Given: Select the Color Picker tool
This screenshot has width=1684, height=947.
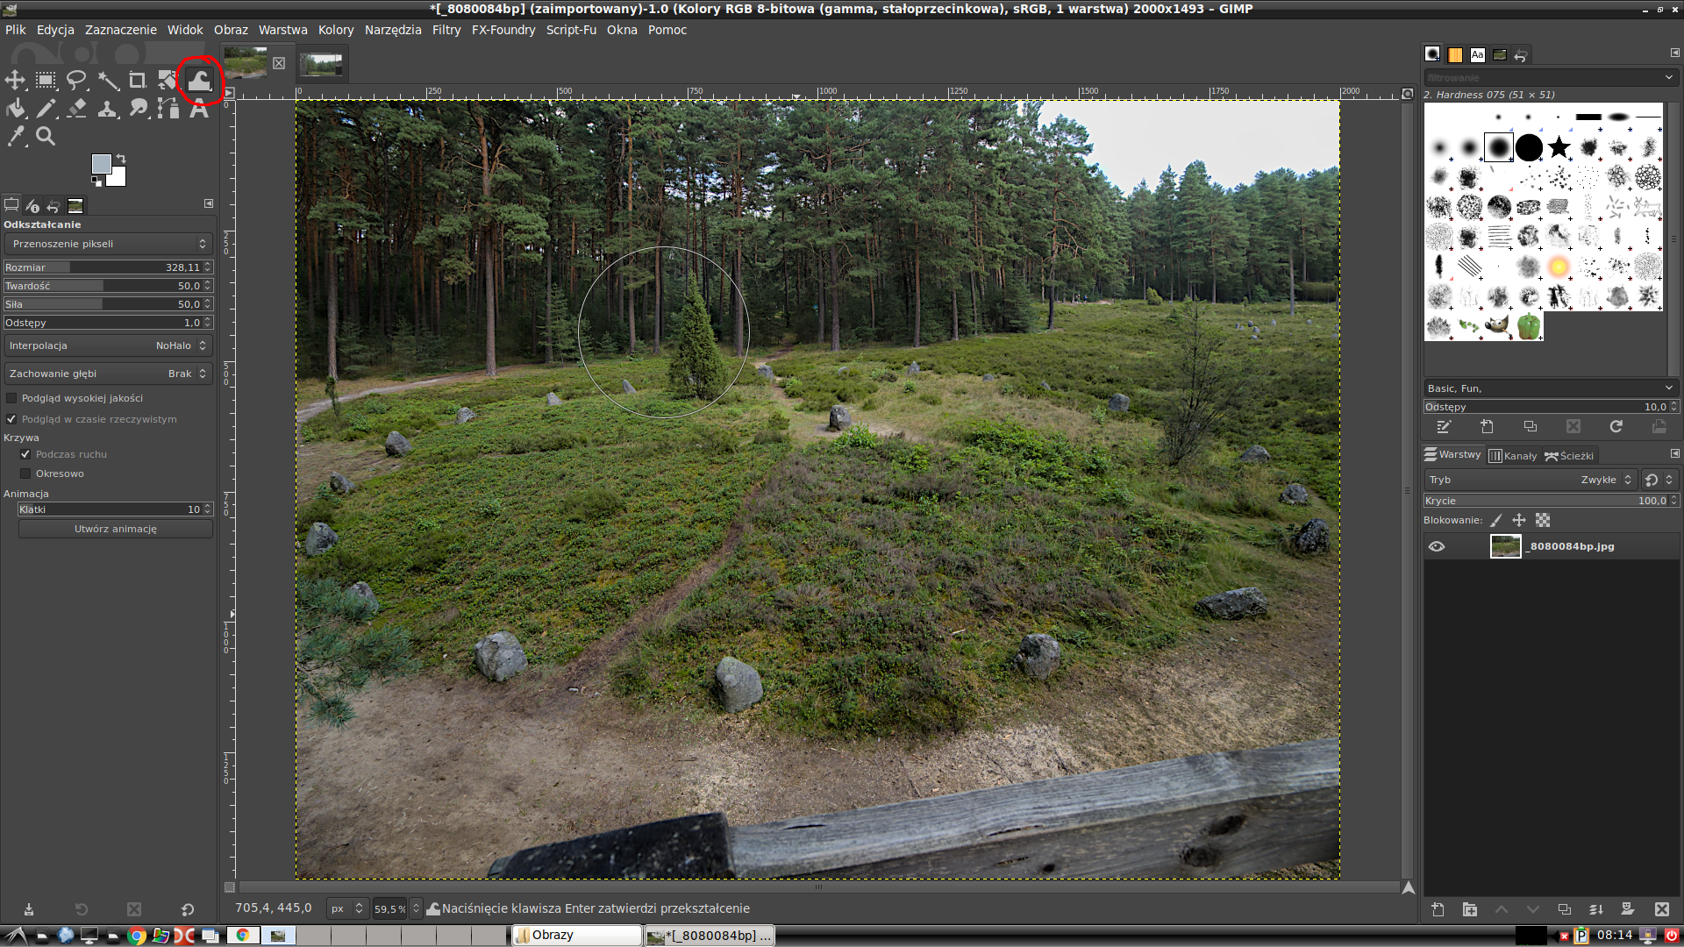Looking at the screenshot, I should 15,136.
